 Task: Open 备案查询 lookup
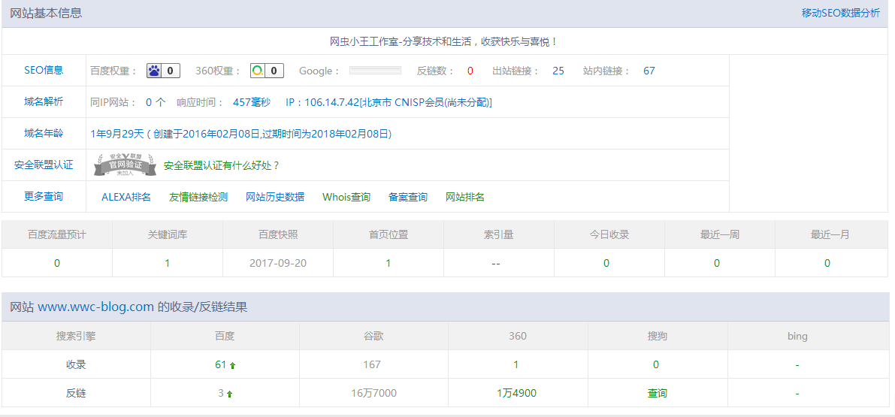click(x=408, y=197)
